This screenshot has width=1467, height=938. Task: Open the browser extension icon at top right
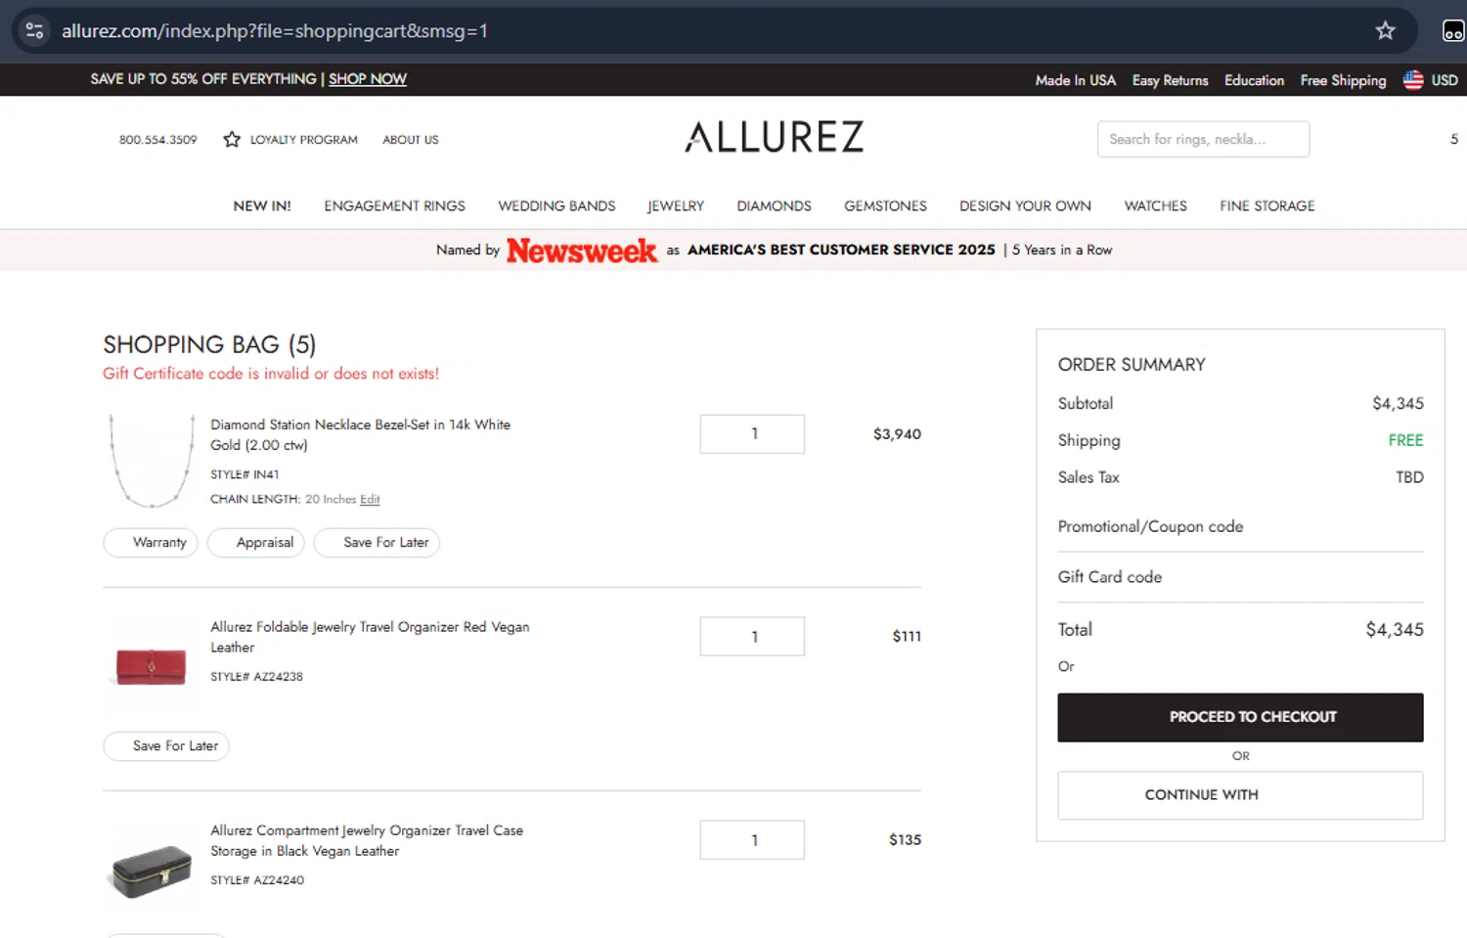coord(1453,31)
